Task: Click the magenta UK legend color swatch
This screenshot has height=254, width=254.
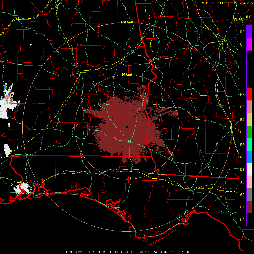Action: (249, 44)
